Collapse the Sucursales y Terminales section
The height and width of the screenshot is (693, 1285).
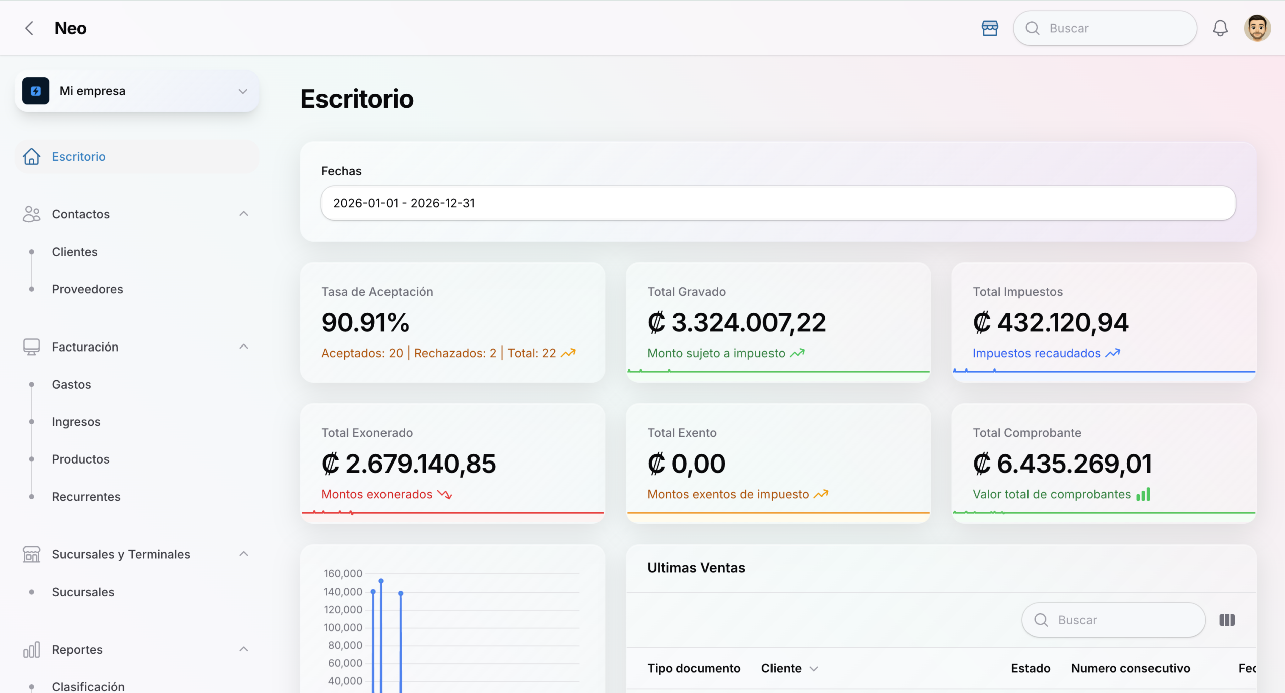(244, 554)
